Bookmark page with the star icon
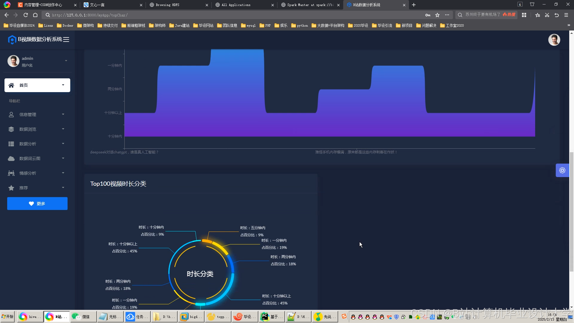This screenshot has height=323, width=574. 437,15
